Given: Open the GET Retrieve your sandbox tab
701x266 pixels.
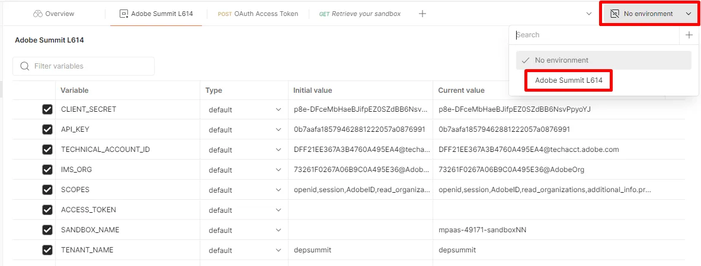Looking at the screenshot, I should [x=360, y=14].
